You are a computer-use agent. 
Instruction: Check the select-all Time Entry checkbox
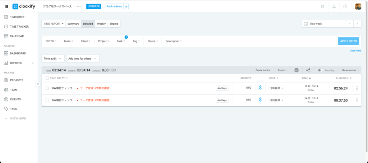tap(47, 78)
